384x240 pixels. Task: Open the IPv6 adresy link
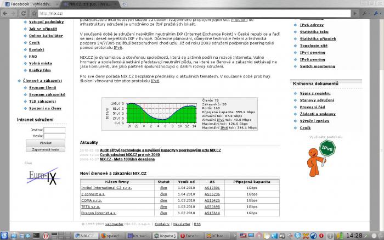[x=312, y=25]
